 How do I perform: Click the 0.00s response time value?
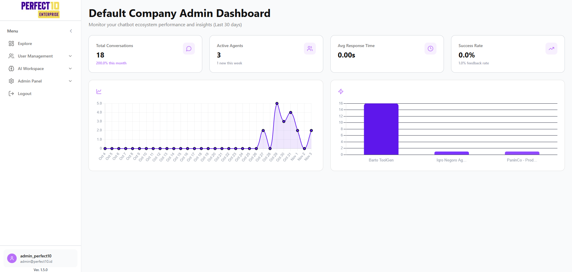[x=346, y=55]
